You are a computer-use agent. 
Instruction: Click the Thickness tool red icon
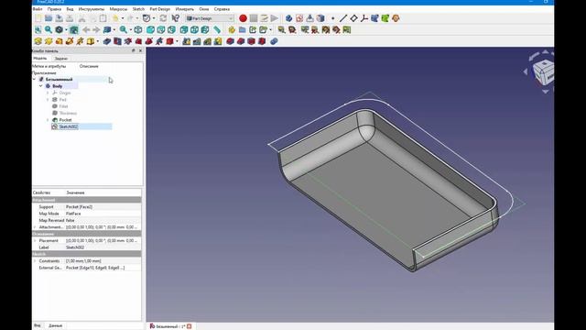coord(262,41)
